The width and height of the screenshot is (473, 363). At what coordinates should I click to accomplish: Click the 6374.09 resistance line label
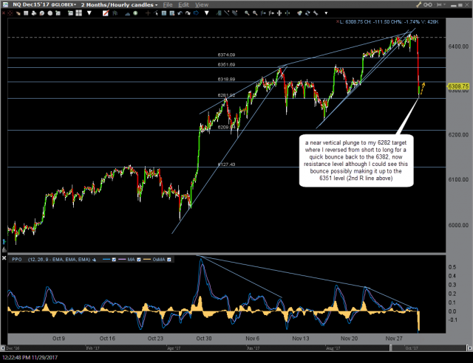tap(226, 55)
